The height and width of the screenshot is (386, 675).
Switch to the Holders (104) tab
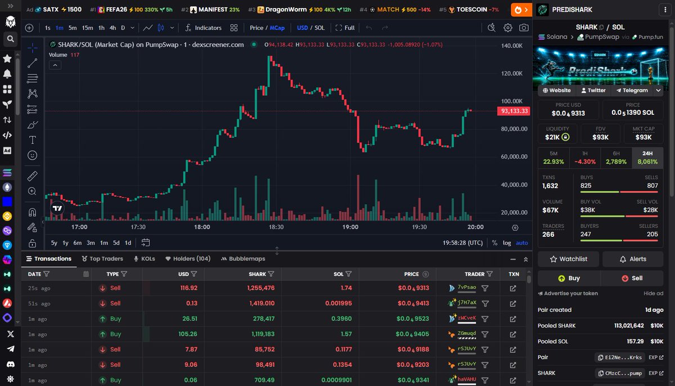coord(188,259)
